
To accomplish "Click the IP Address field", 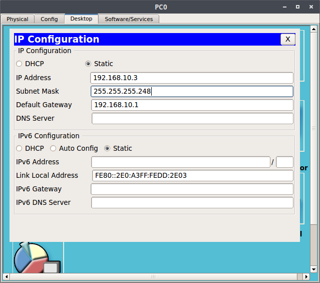I will 192,78.
